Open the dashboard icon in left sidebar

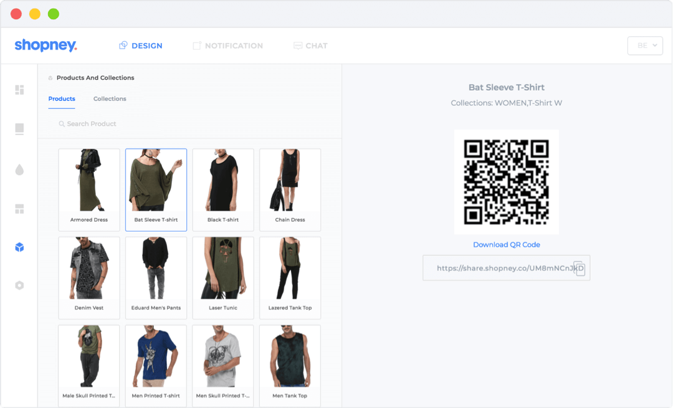coord(19,90)
